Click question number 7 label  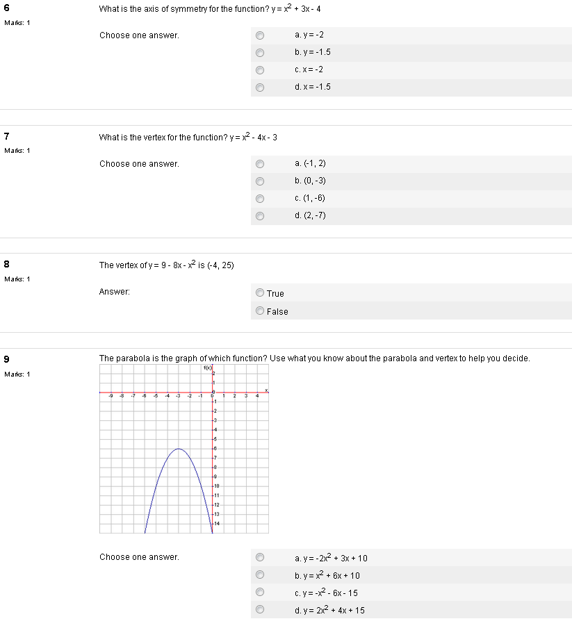point(6,136)
